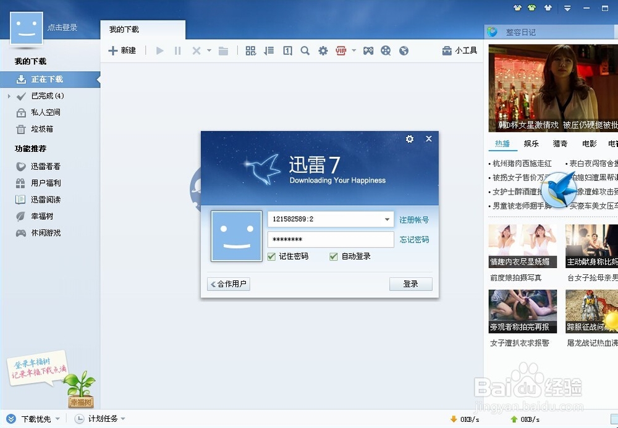Click the green shirt skin icon

(531, 8)
